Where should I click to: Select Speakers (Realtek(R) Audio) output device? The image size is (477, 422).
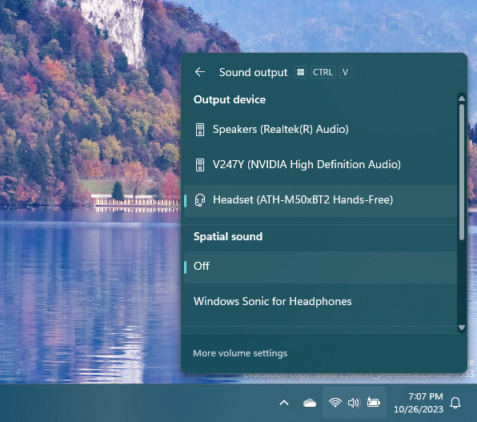click(320, 130)
